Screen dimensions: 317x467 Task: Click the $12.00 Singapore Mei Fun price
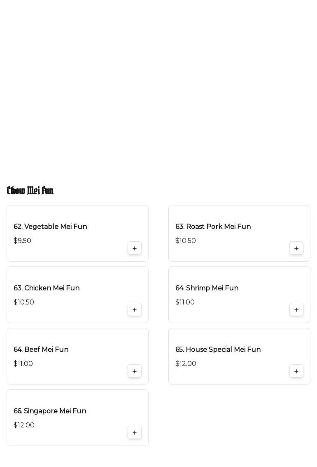click(24, 425)
